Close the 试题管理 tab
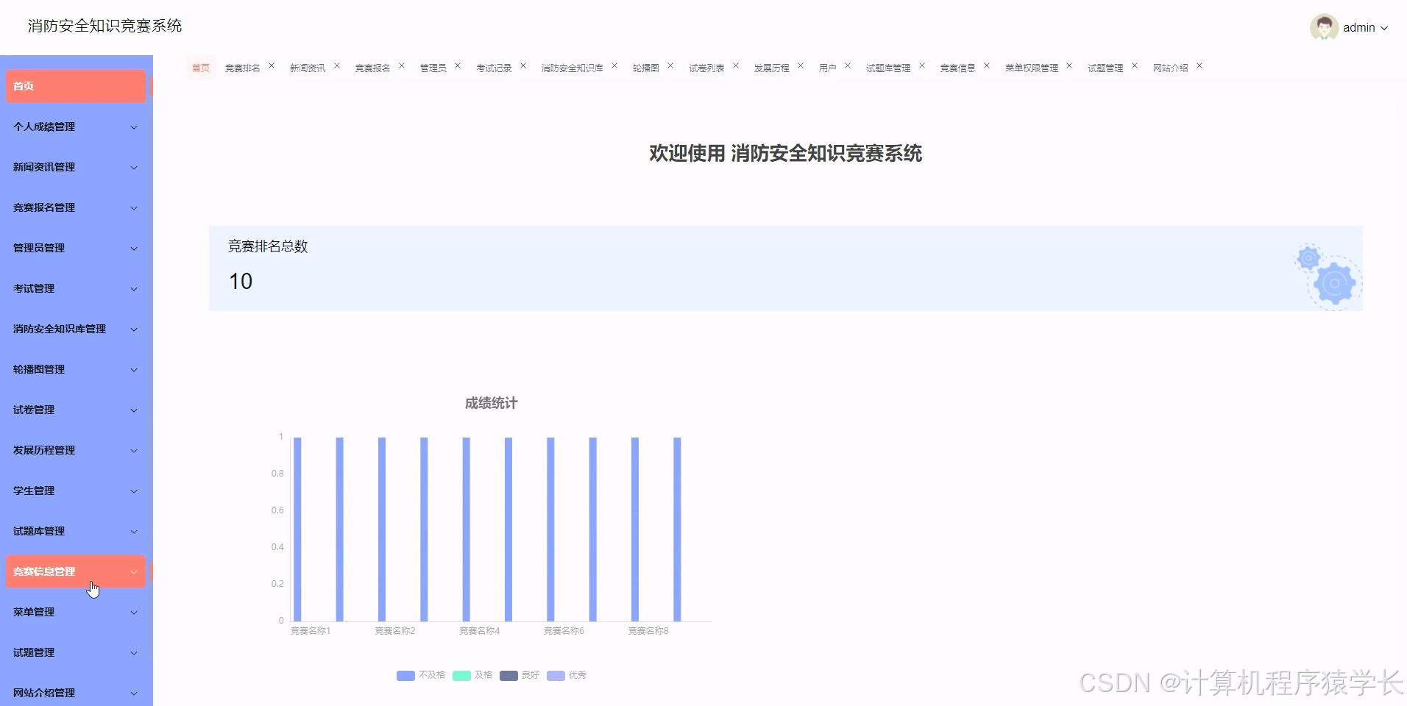The height and width of the screenshot is (706, 1407). [x=1135, y=66]
